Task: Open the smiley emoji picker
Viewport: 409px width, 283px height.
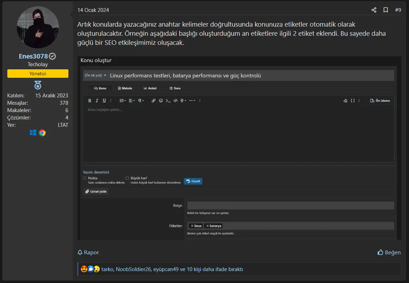Action: coord(161,101)
